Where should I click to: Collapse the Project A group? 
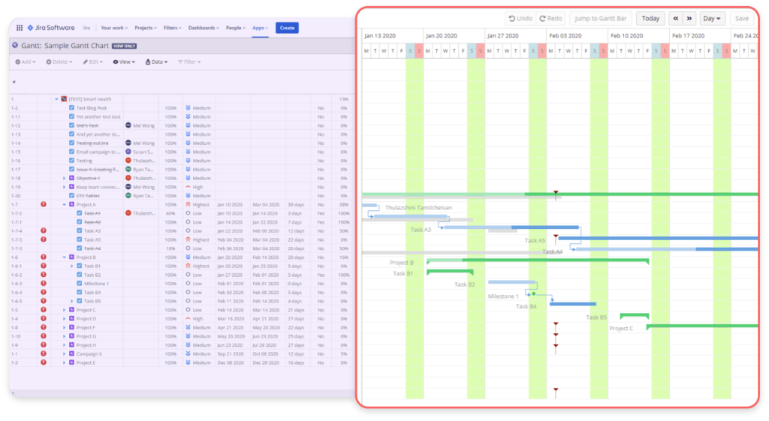(65, 204)
